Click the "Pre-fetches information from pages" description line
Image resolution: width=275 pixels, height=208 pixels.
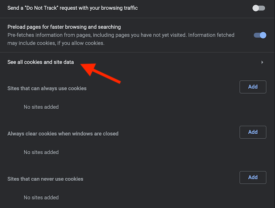click(x=121, y=35)
